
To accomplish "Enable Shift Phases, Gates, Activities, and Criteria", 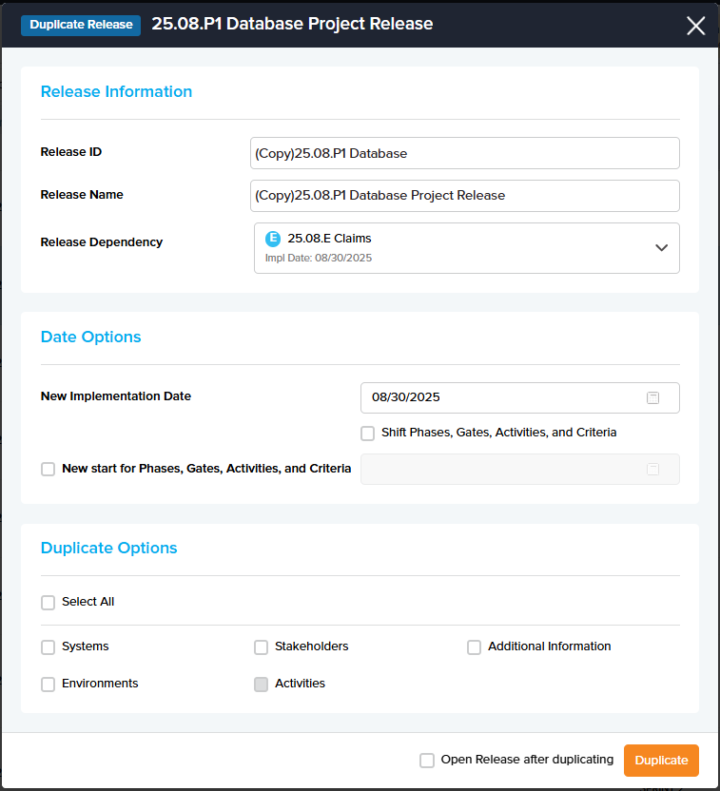I will click(368, 434).
